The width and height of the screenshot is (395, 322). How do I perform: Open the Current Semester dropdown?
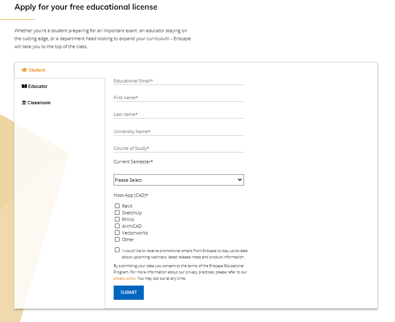pos(179,180)
